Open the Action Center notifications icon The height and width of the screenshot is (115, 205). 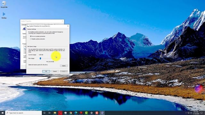click(201, 113)
